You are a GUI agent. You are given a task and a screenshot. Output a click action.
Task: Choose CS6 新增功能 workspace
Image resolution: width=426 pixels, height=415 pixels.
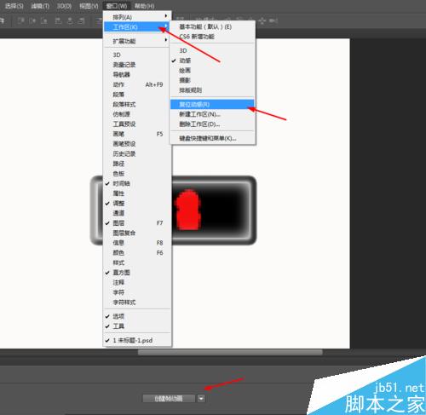click(212, 37)
